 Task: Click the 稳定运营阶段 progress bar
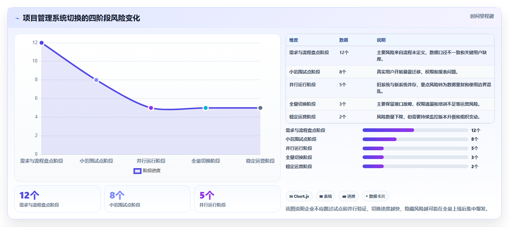[x=415, y=167]
